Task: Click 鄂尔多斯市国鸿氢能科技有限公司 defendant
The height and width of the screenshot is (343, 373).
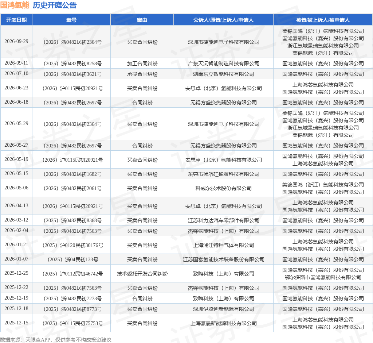Action: 323,277
